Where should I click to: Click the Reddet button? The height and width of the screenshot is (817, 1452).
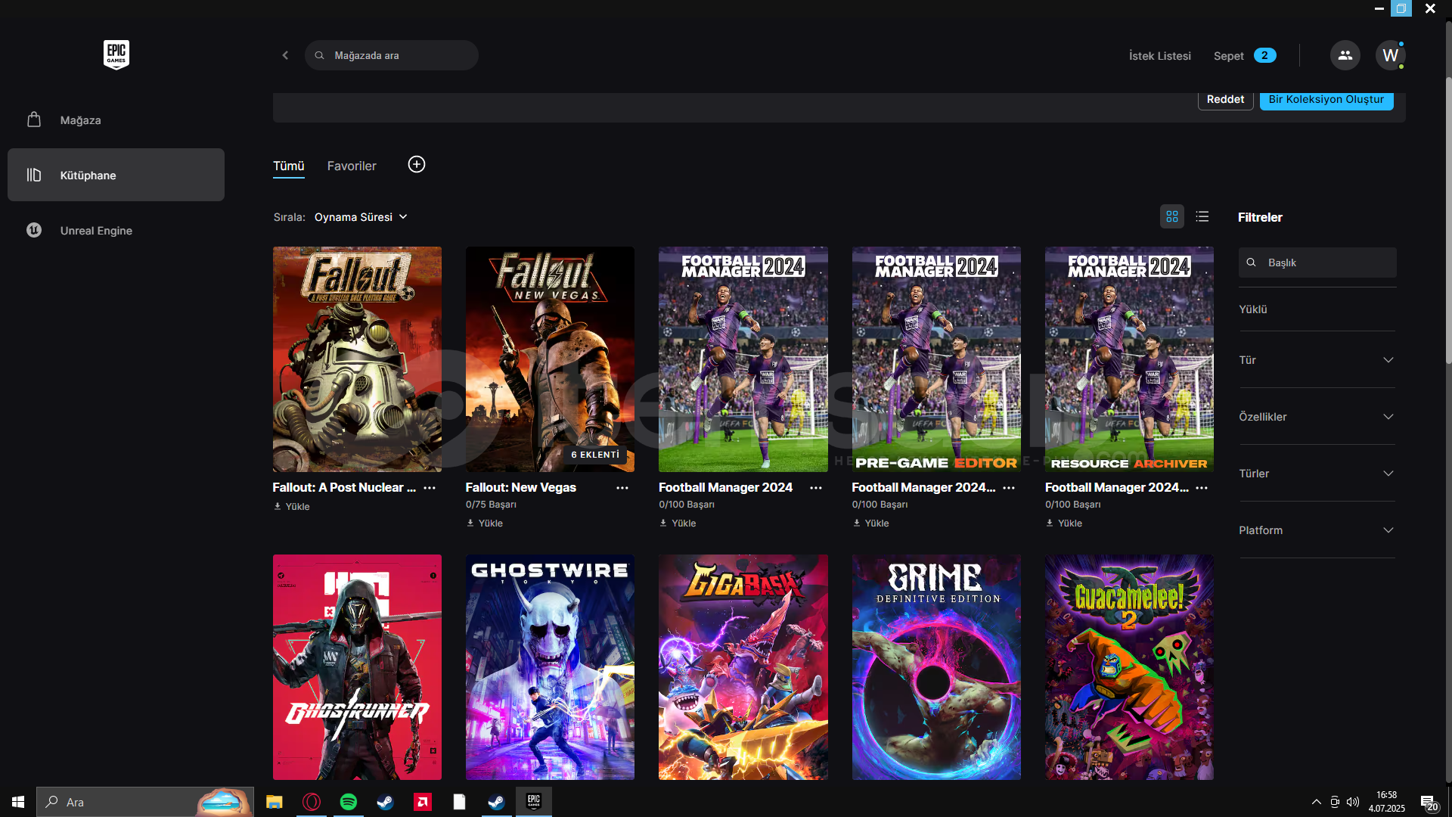[1225, 99]
